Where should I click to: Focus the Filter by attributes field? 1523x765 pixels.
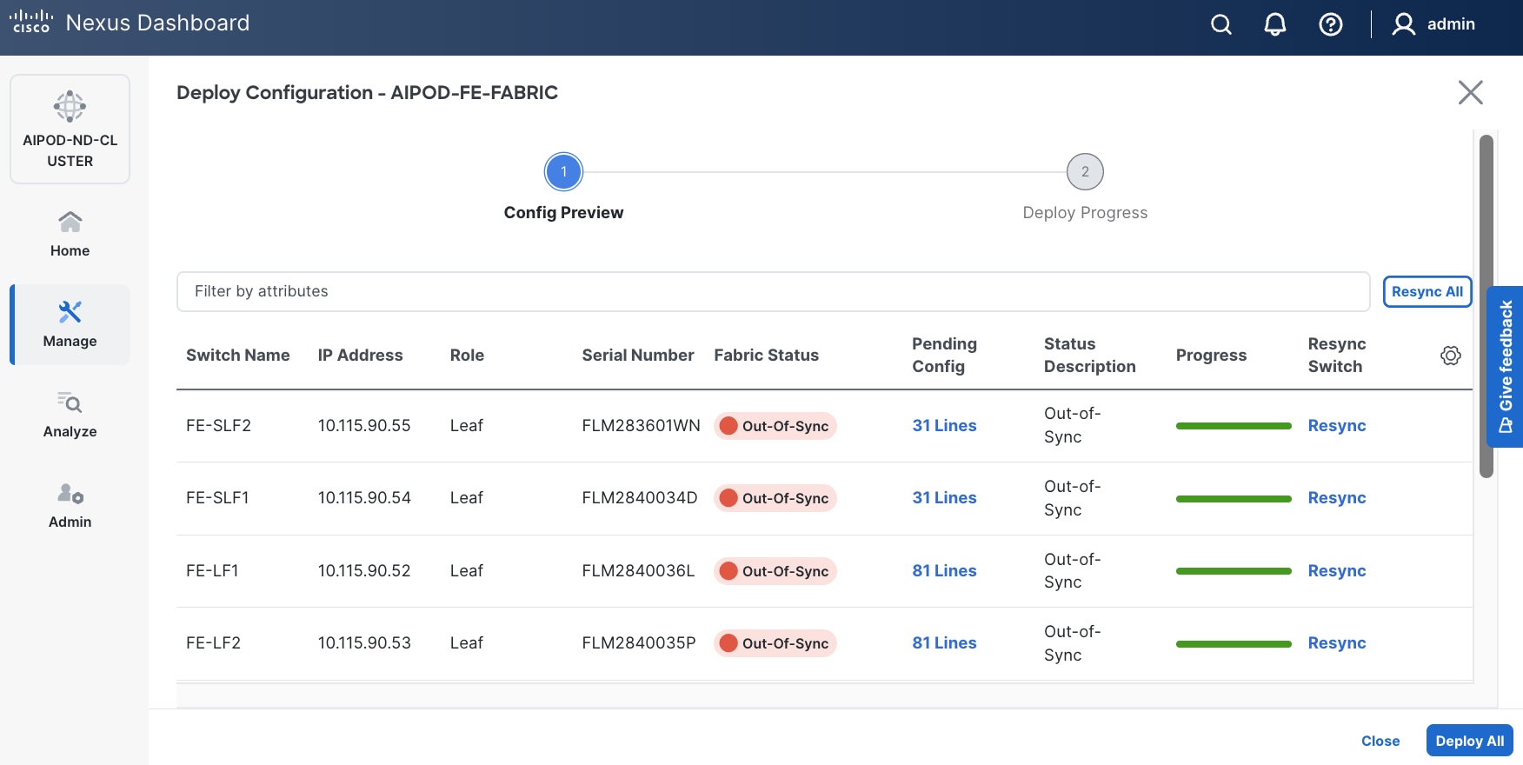(773, 291)
